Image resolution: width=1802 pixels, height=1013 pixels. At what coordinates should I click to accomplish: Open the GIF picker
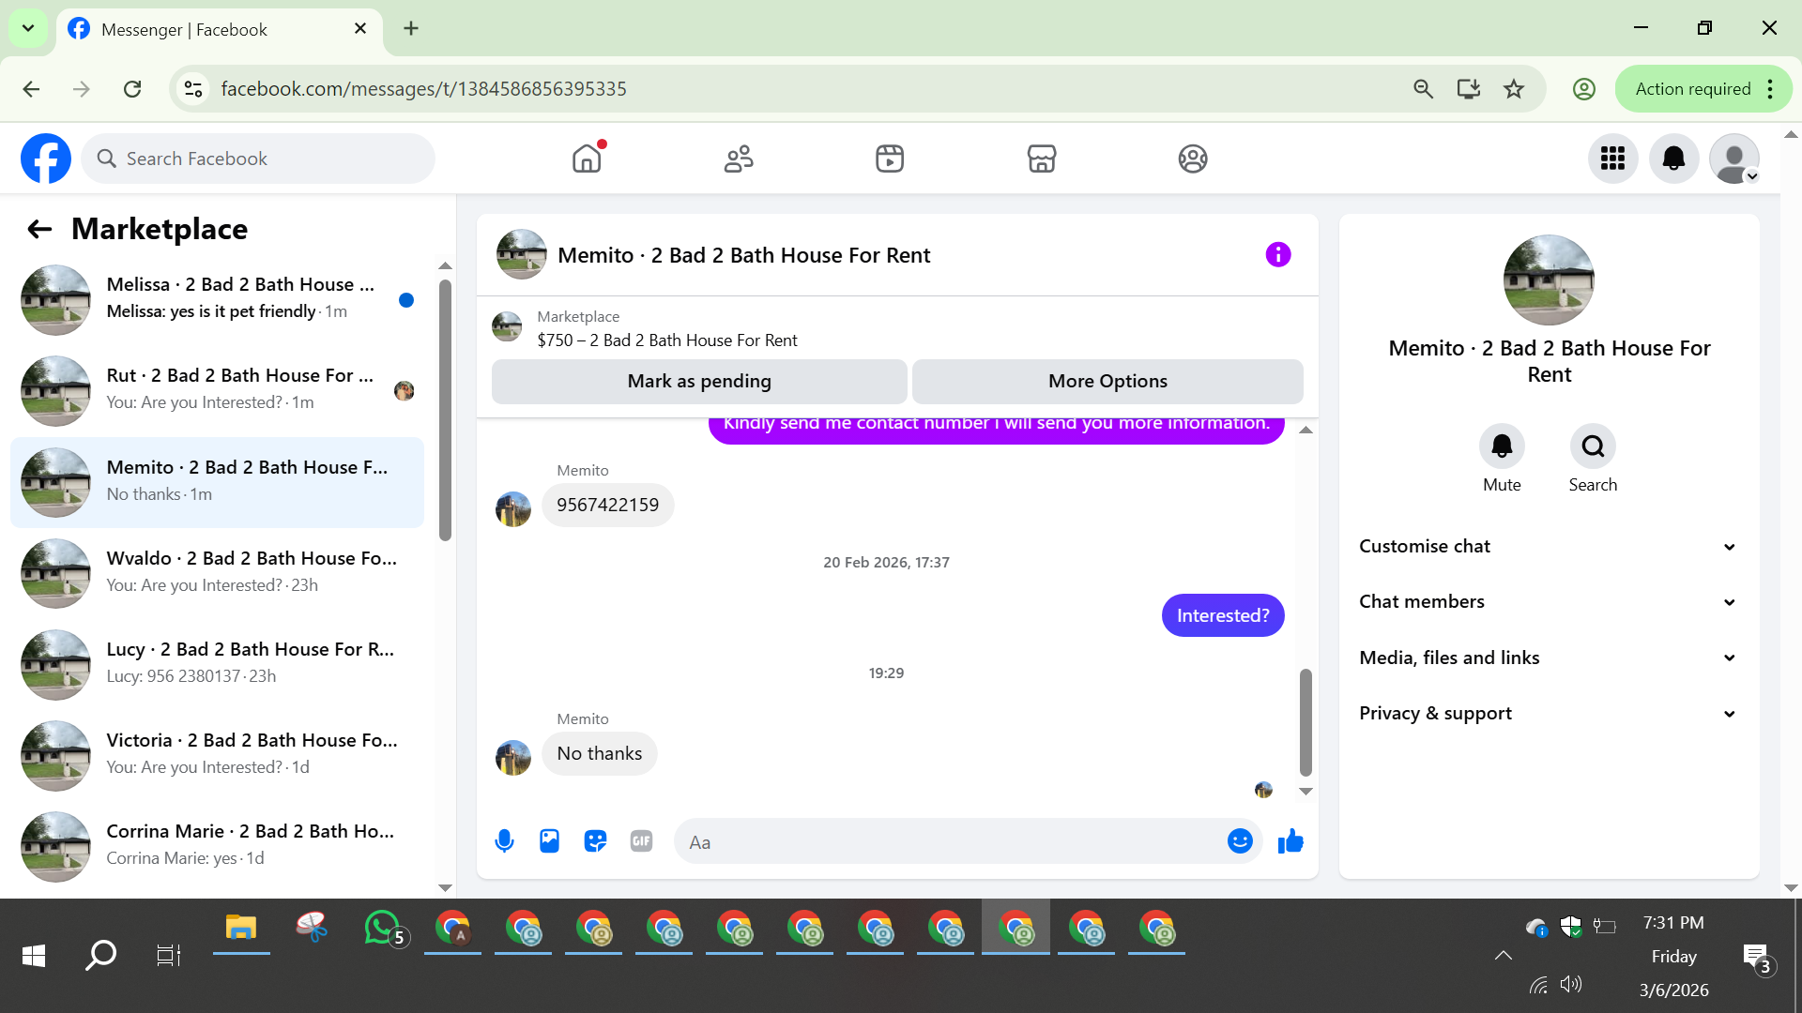pyautogui.click(x=641, y=841)
